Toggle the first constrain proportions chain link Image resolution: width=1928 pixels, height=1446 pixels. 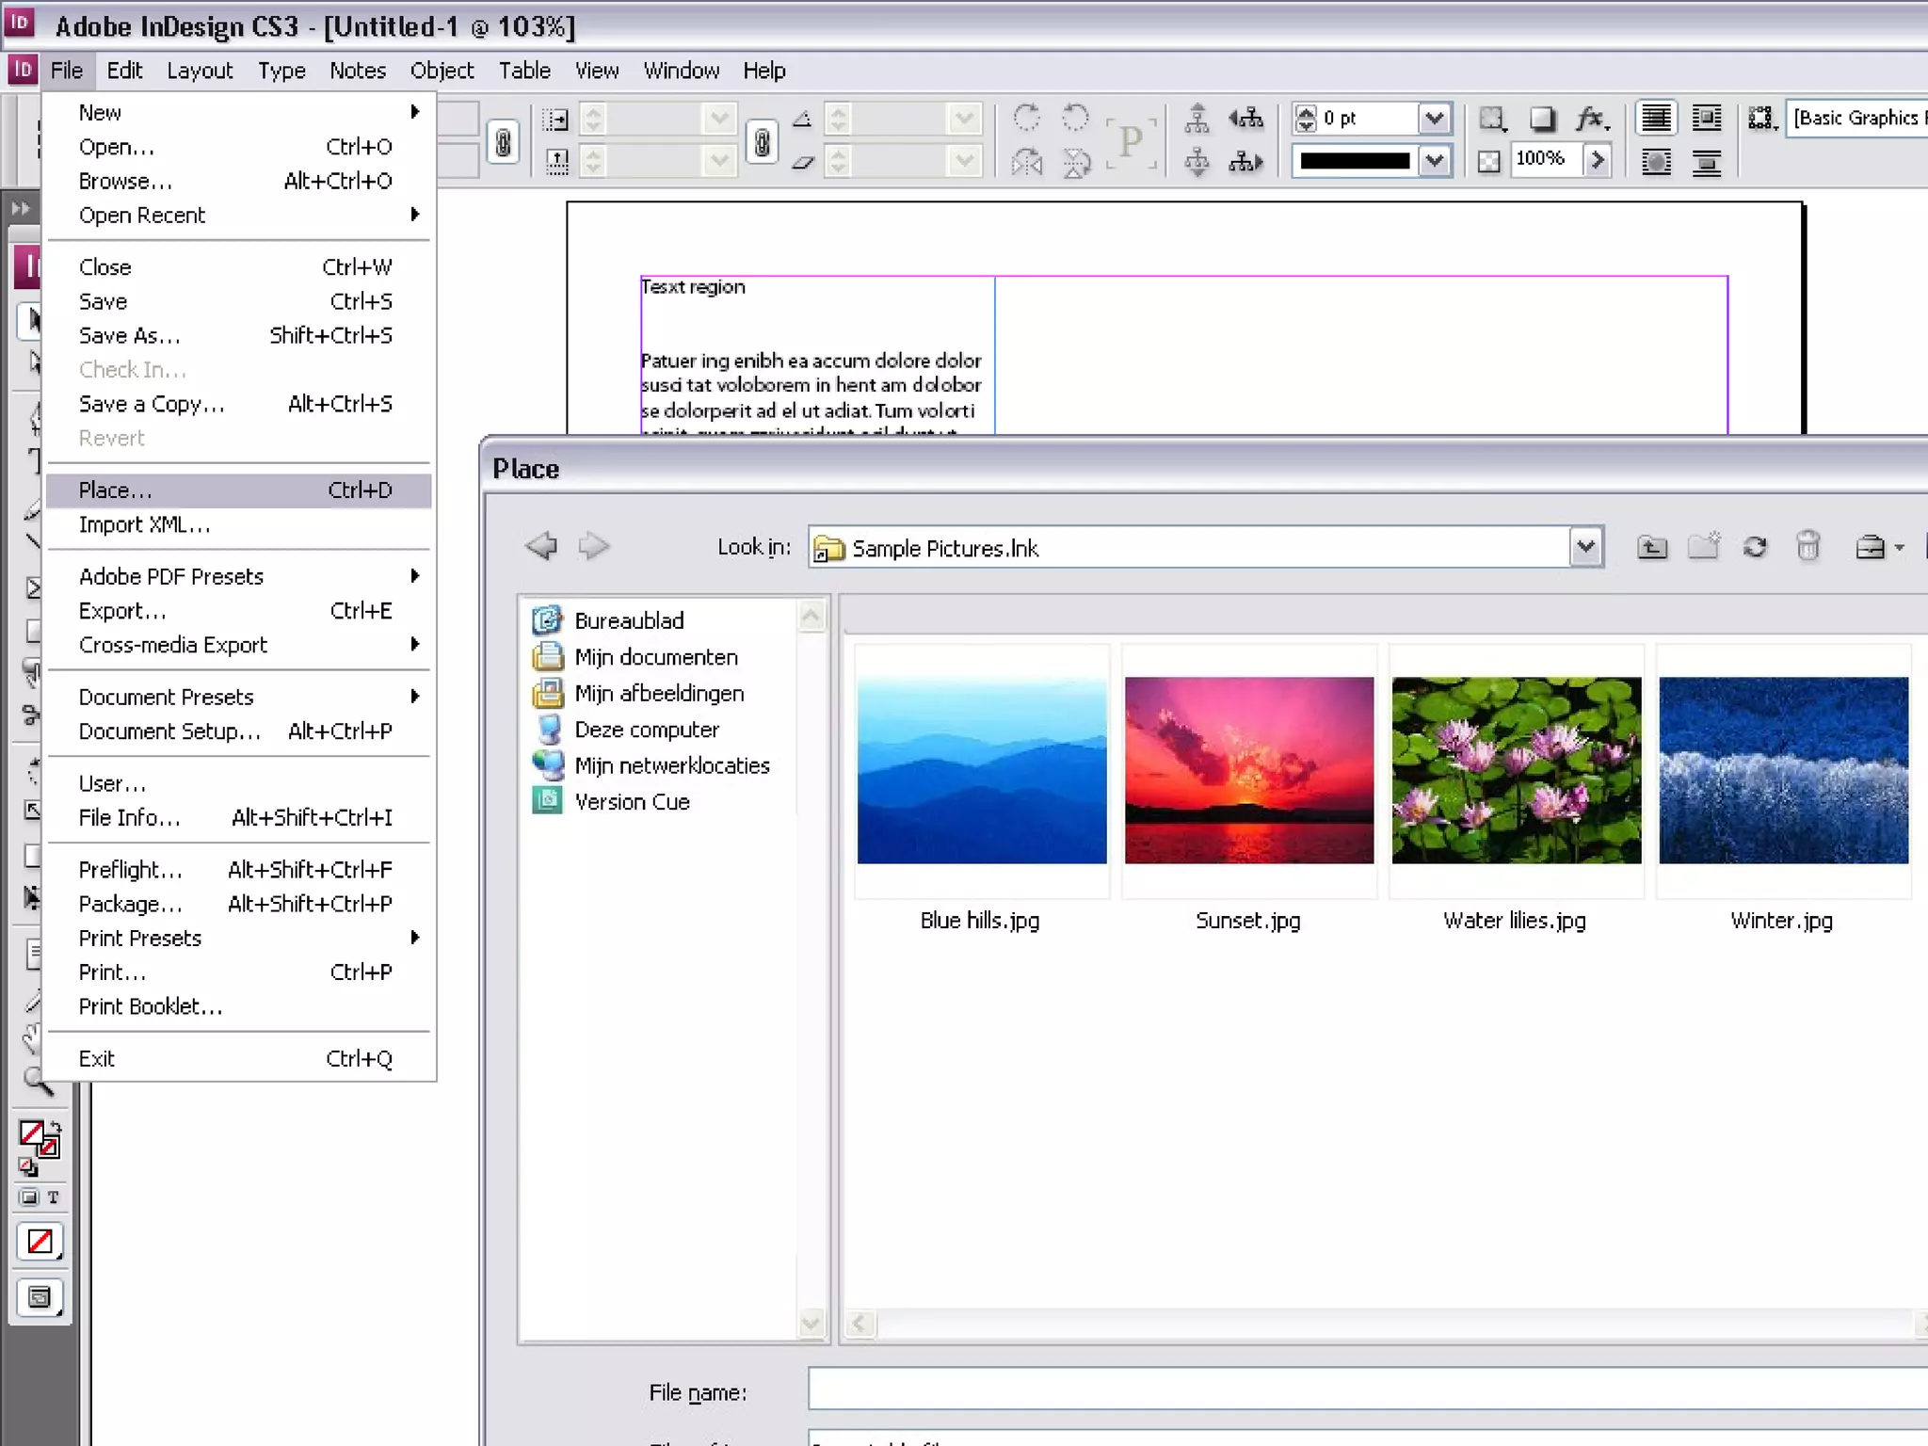(x=504, y=142)
